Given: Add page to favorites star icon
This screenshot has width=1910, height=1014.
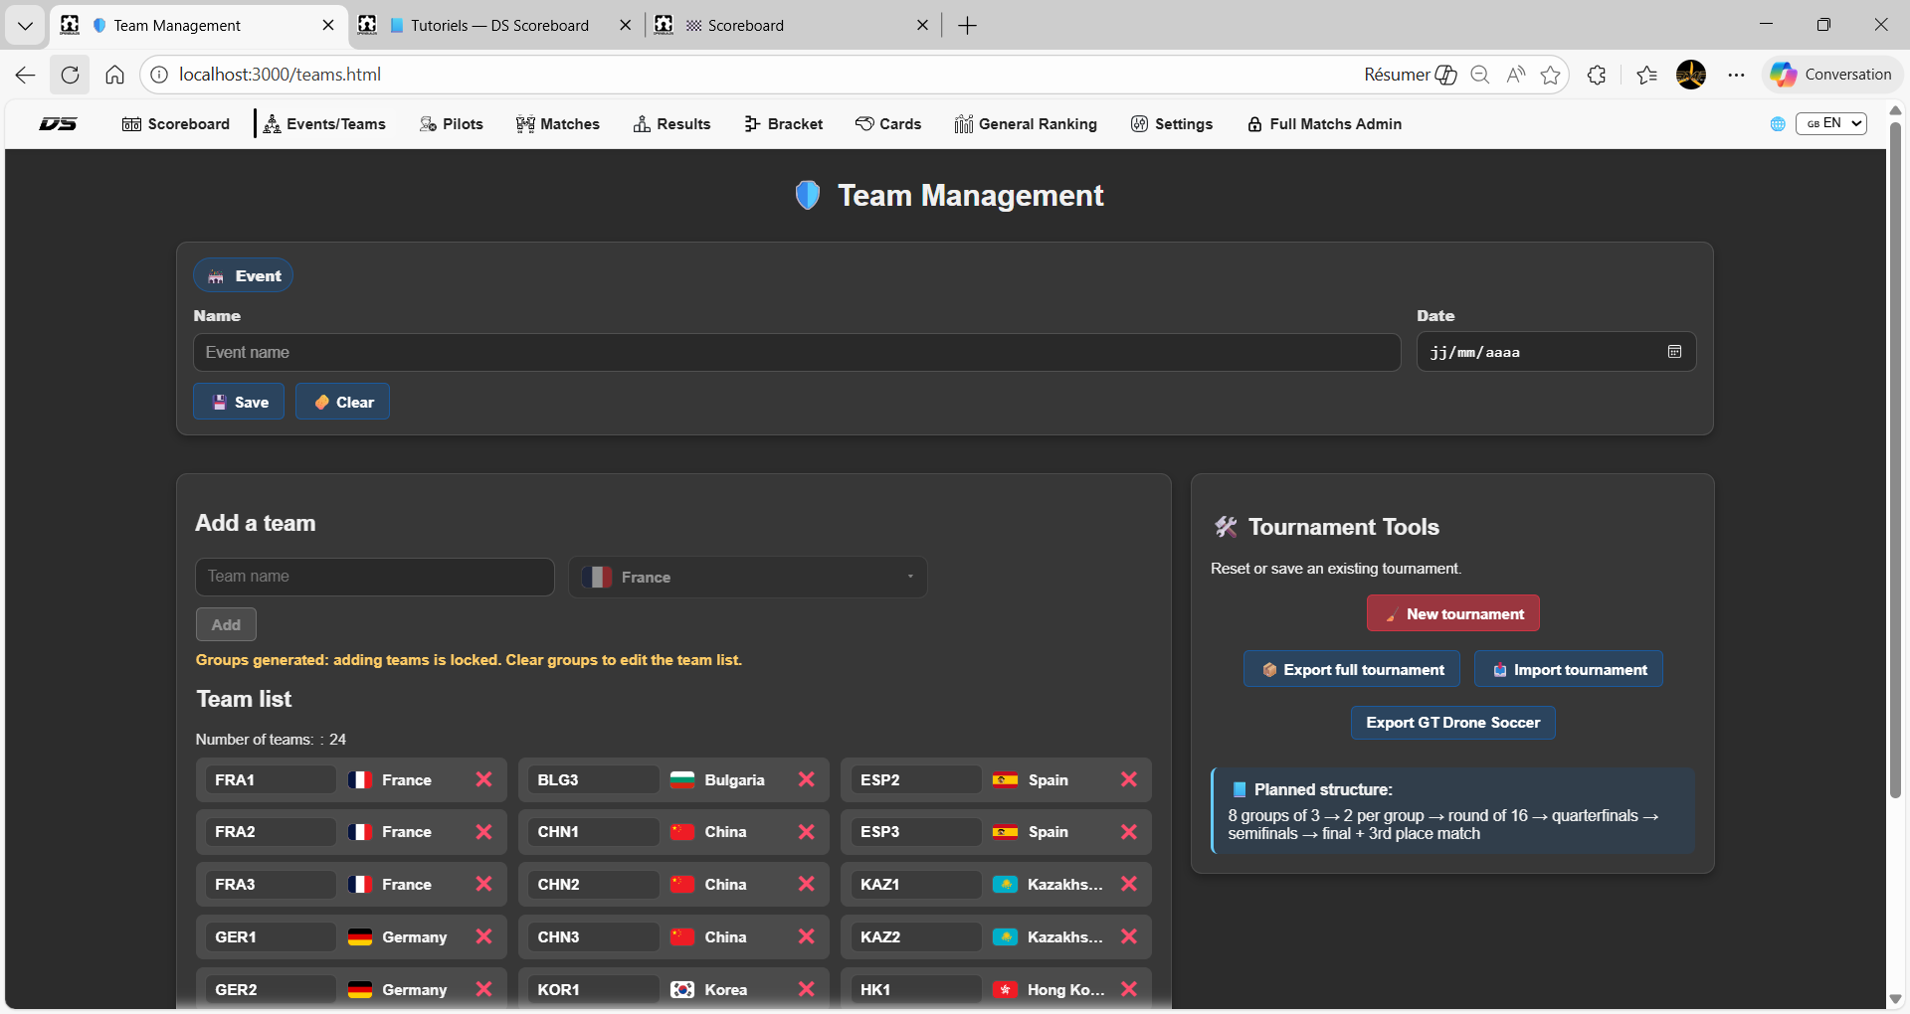Looking at the screenshot, I should 1550,75.
